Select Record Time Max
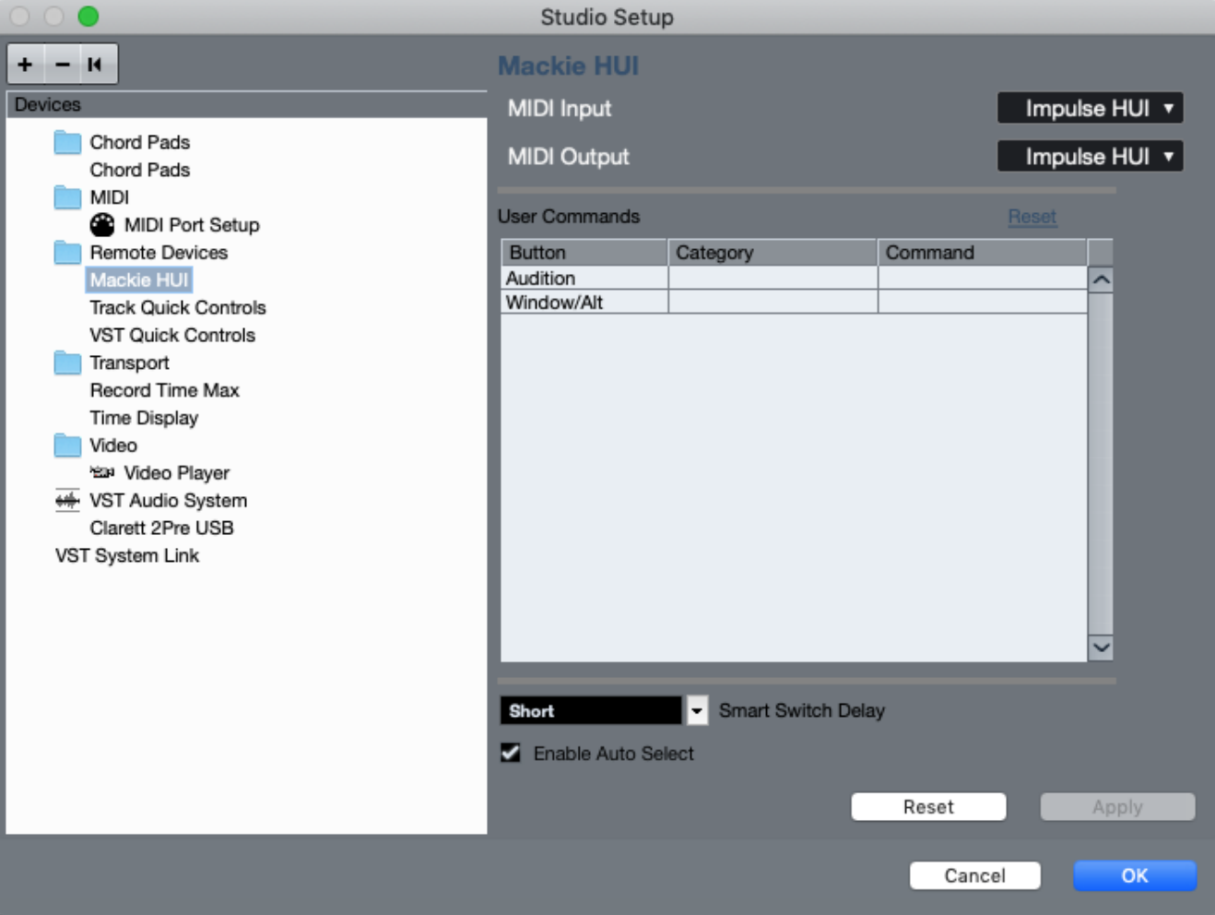Viewport: 1215px width, 915px height. pos(165,390)
